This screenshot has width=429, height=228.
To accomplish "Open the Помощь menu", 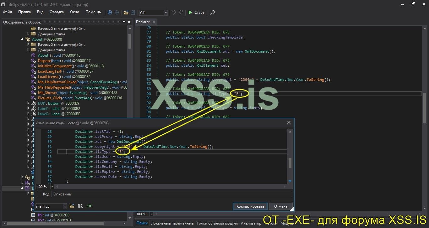I will tap(93, 12).
